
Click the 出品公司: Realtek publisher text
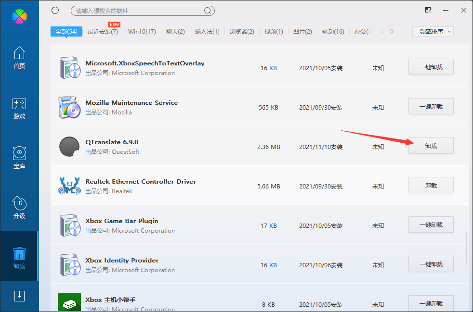(x=109, y=191)
